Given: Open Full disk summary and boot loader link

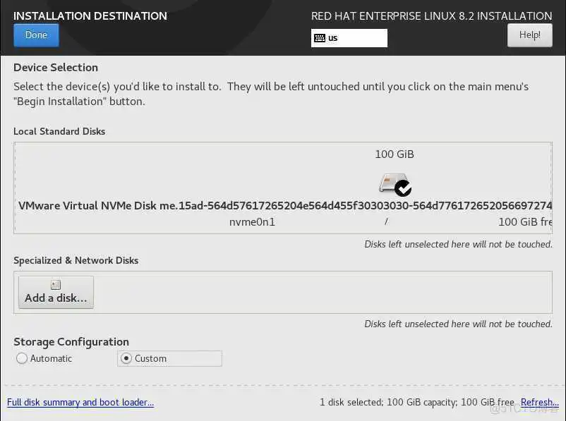Looking at the screenshot, I should coord(80,402).
